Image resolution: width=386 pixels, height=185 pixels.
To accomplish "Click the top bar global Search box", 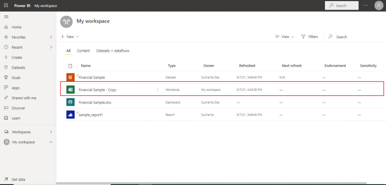I will (342, 6).
